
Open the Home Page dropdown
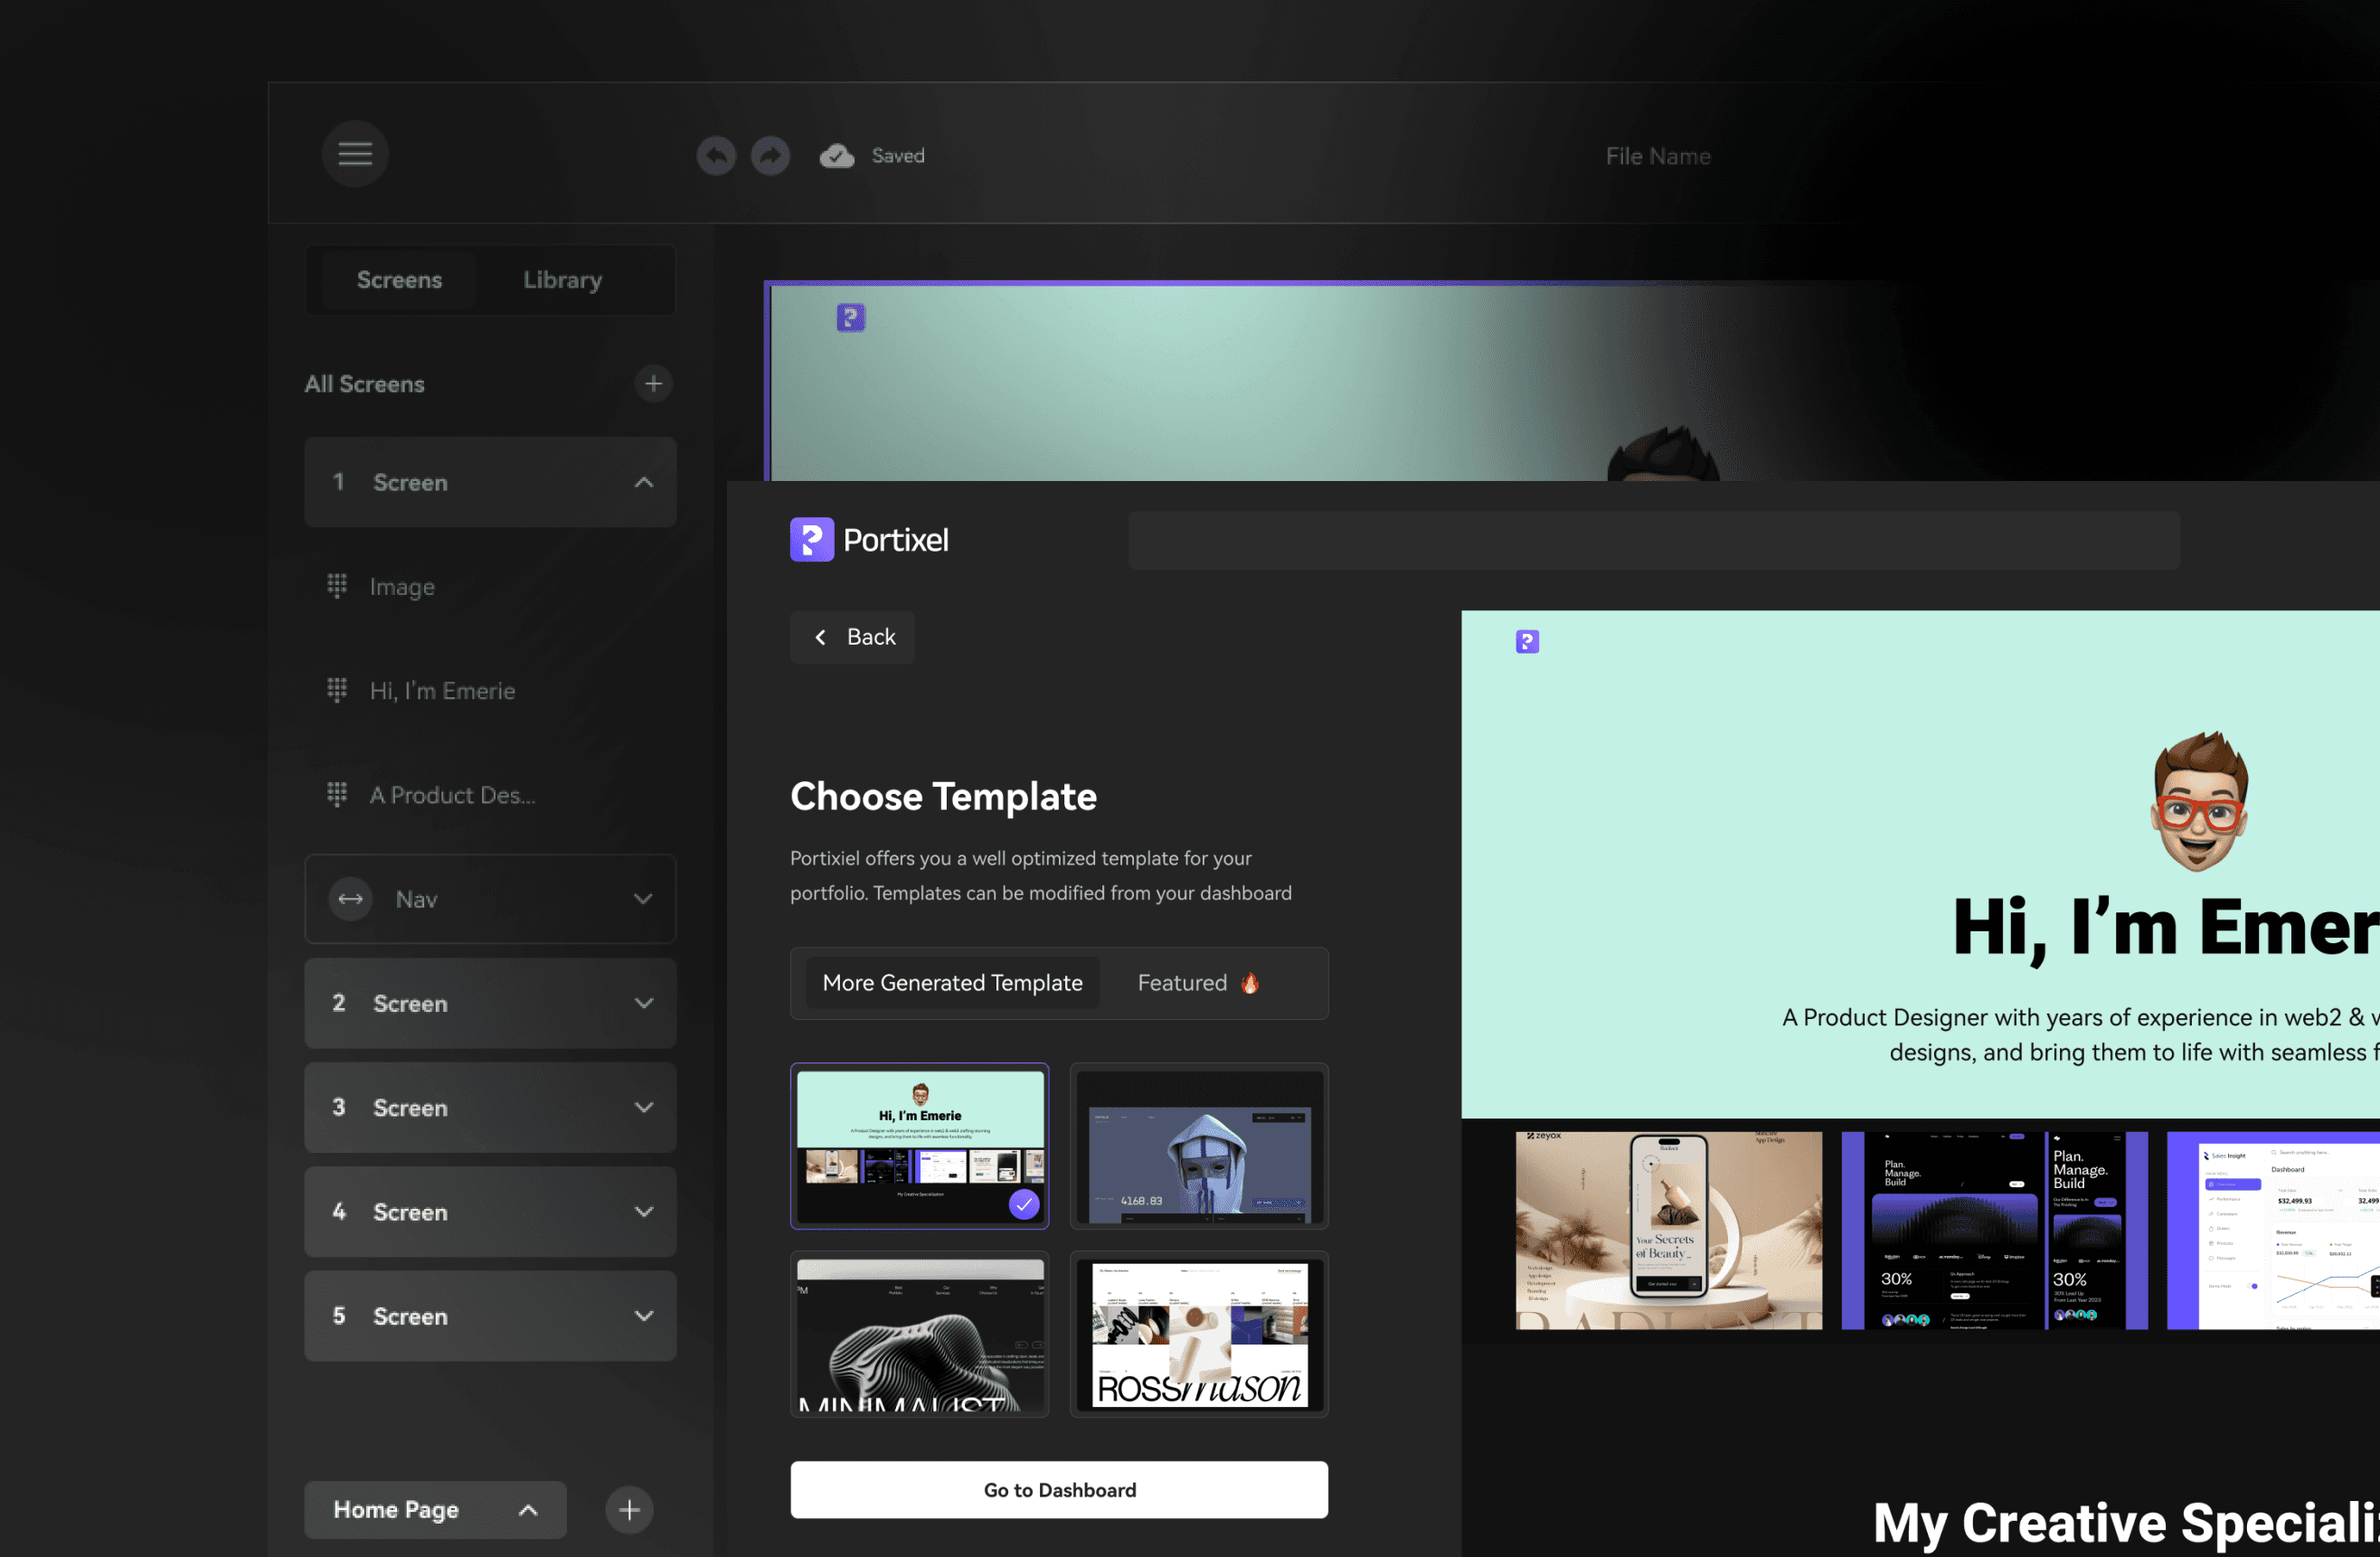pos(528,1510)
